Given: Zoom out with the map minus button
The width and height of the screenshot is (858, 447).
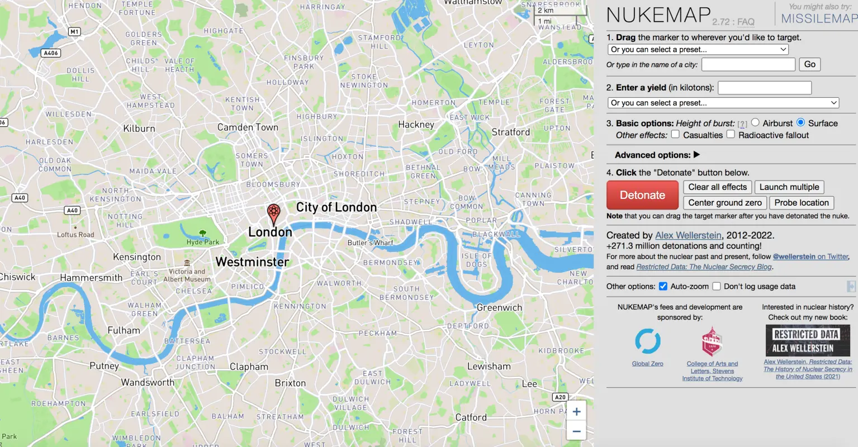Looking at the screenshot, I should tap(576, 431).
